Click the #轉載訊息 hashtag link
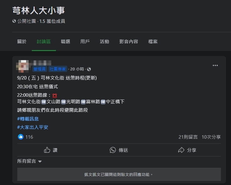This screenshot has width=231, height=185. click(x=28, y=119)
